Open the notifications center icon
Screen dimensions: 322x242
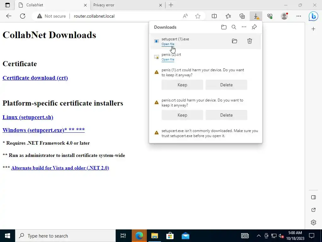[x=312, y=236]
